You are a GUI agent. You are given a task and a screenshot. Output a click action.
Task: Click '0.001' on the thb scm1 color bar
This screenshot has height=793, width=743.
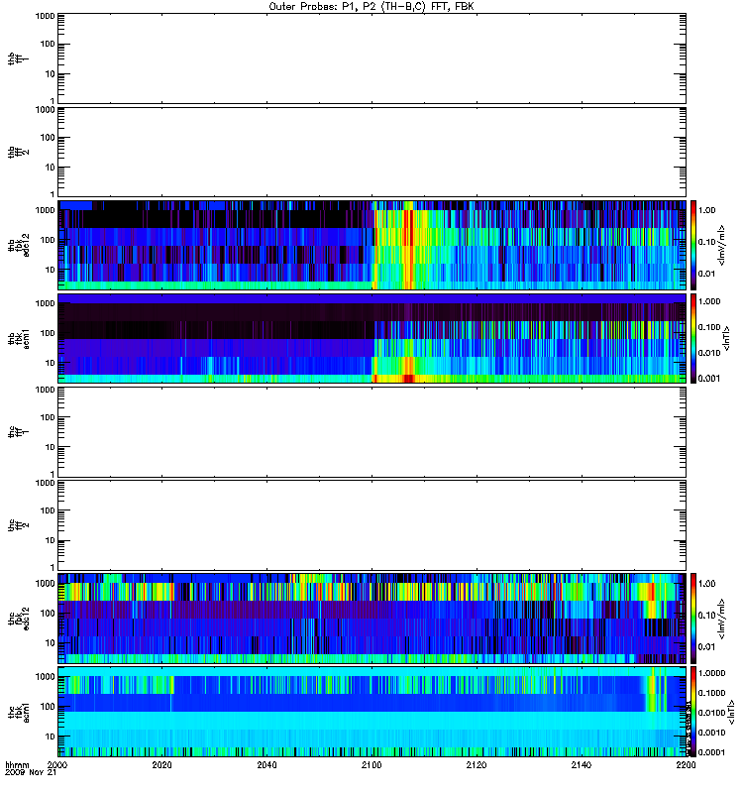coord(709,379)
